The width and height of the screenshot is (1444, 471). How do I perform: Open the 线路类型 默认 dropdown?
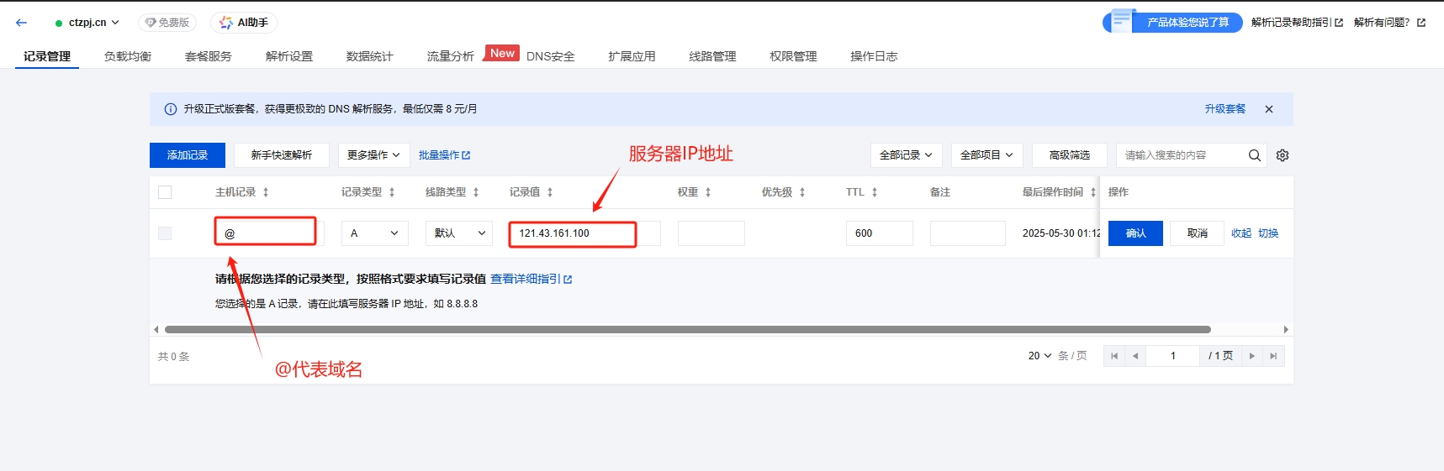pyautogui.click(x=459, y=233)
